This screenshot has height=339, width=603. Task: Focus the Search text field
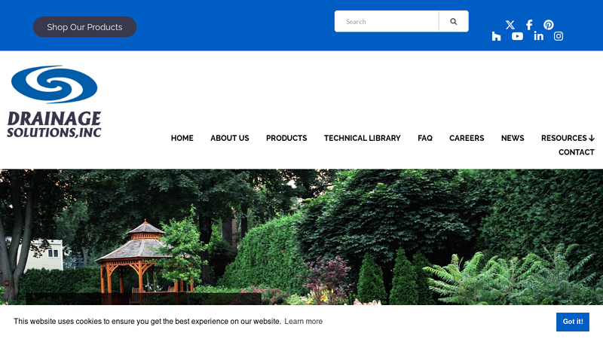pos(387,22)
